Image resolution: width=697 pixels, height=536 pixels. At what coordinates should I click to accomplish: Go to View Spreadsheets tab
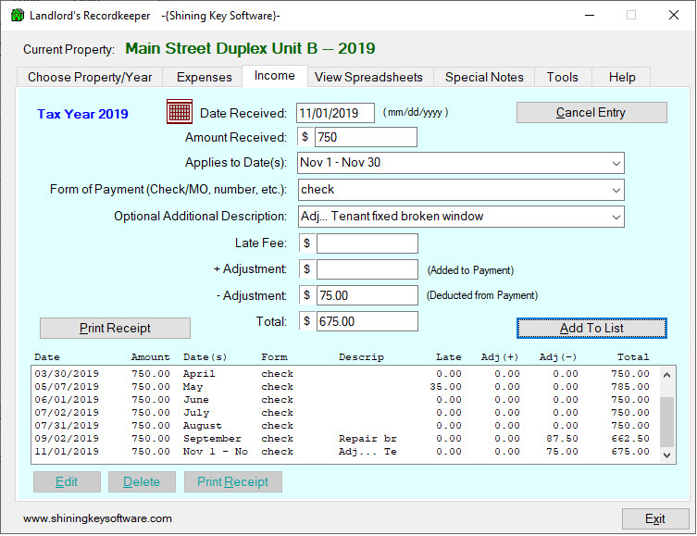pyautogui.click(x=368, y=77)
